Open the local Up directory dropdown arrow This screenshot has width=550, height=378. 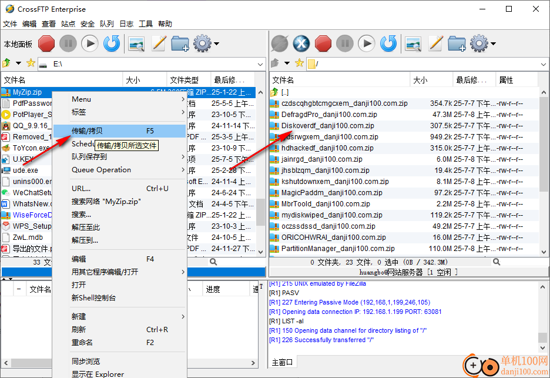[x=18, y=63]
